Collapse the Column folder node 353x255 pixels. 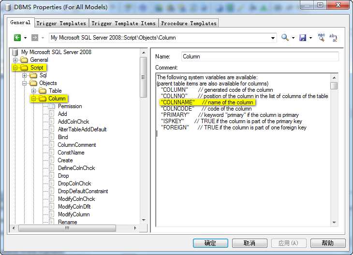pyautogui.click(x=33, y=99)
